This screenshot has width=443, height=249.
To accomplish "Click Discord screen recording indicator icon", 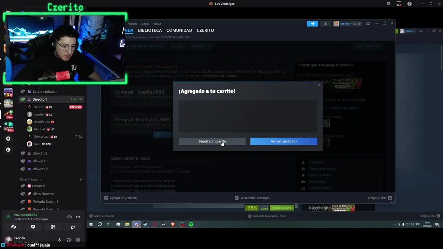I will point(399,4).
